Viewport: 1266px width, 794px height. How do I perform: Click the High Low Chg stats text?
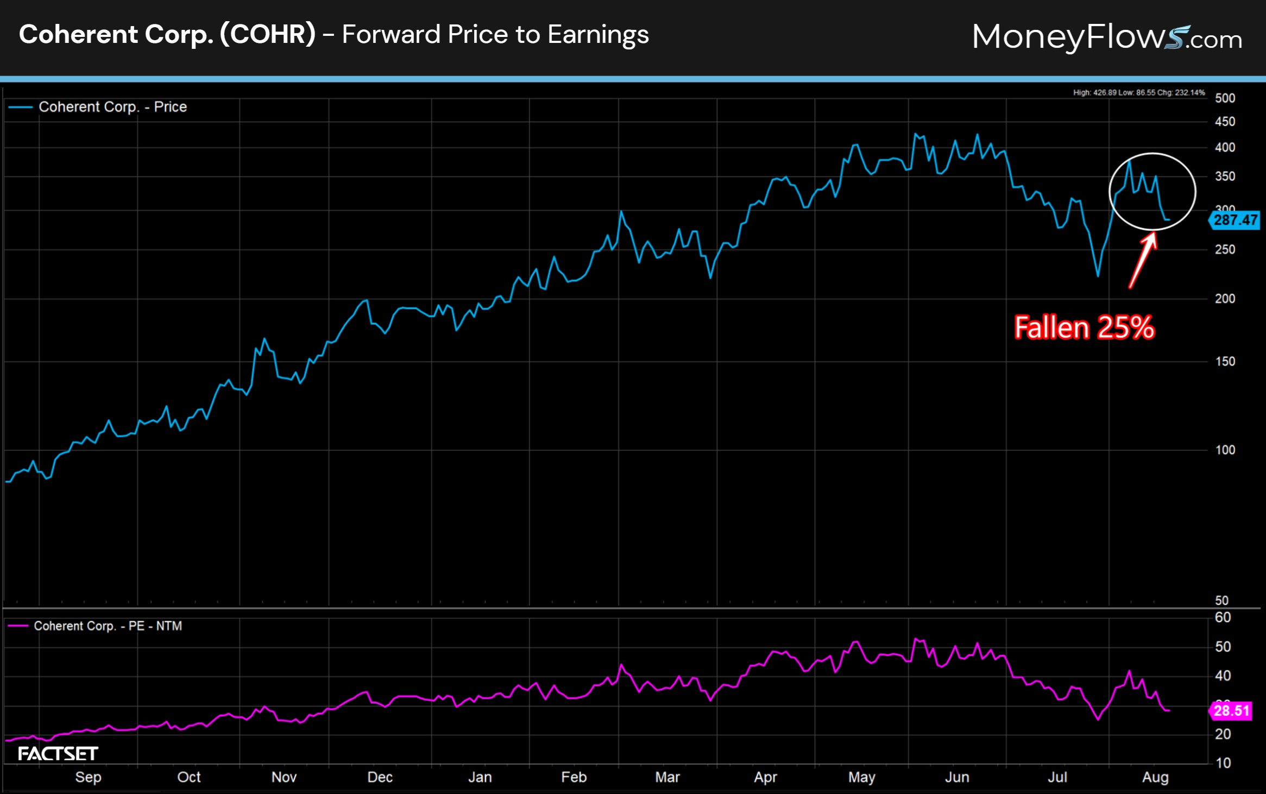click(x=1139, y=92)
